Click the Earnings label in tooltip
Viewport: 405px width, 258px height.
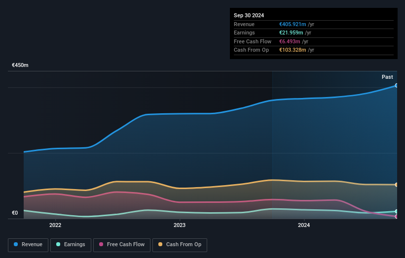(x=244, y=32)
